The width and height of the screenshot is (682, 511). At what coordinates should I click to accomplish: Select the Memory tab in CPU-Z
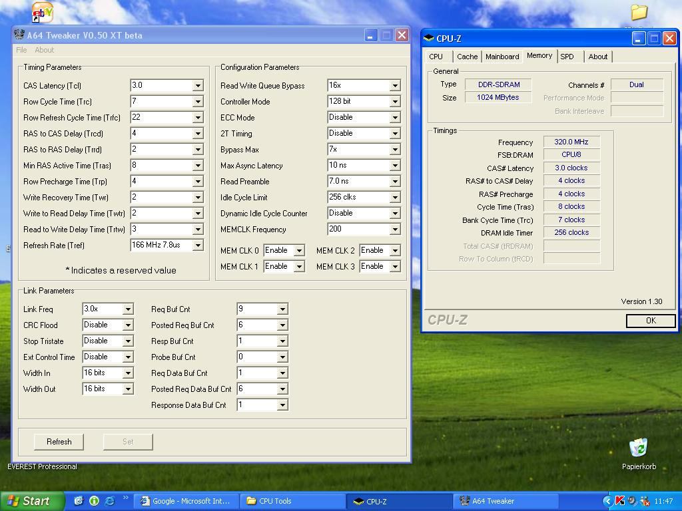click(x=539, y=56)
